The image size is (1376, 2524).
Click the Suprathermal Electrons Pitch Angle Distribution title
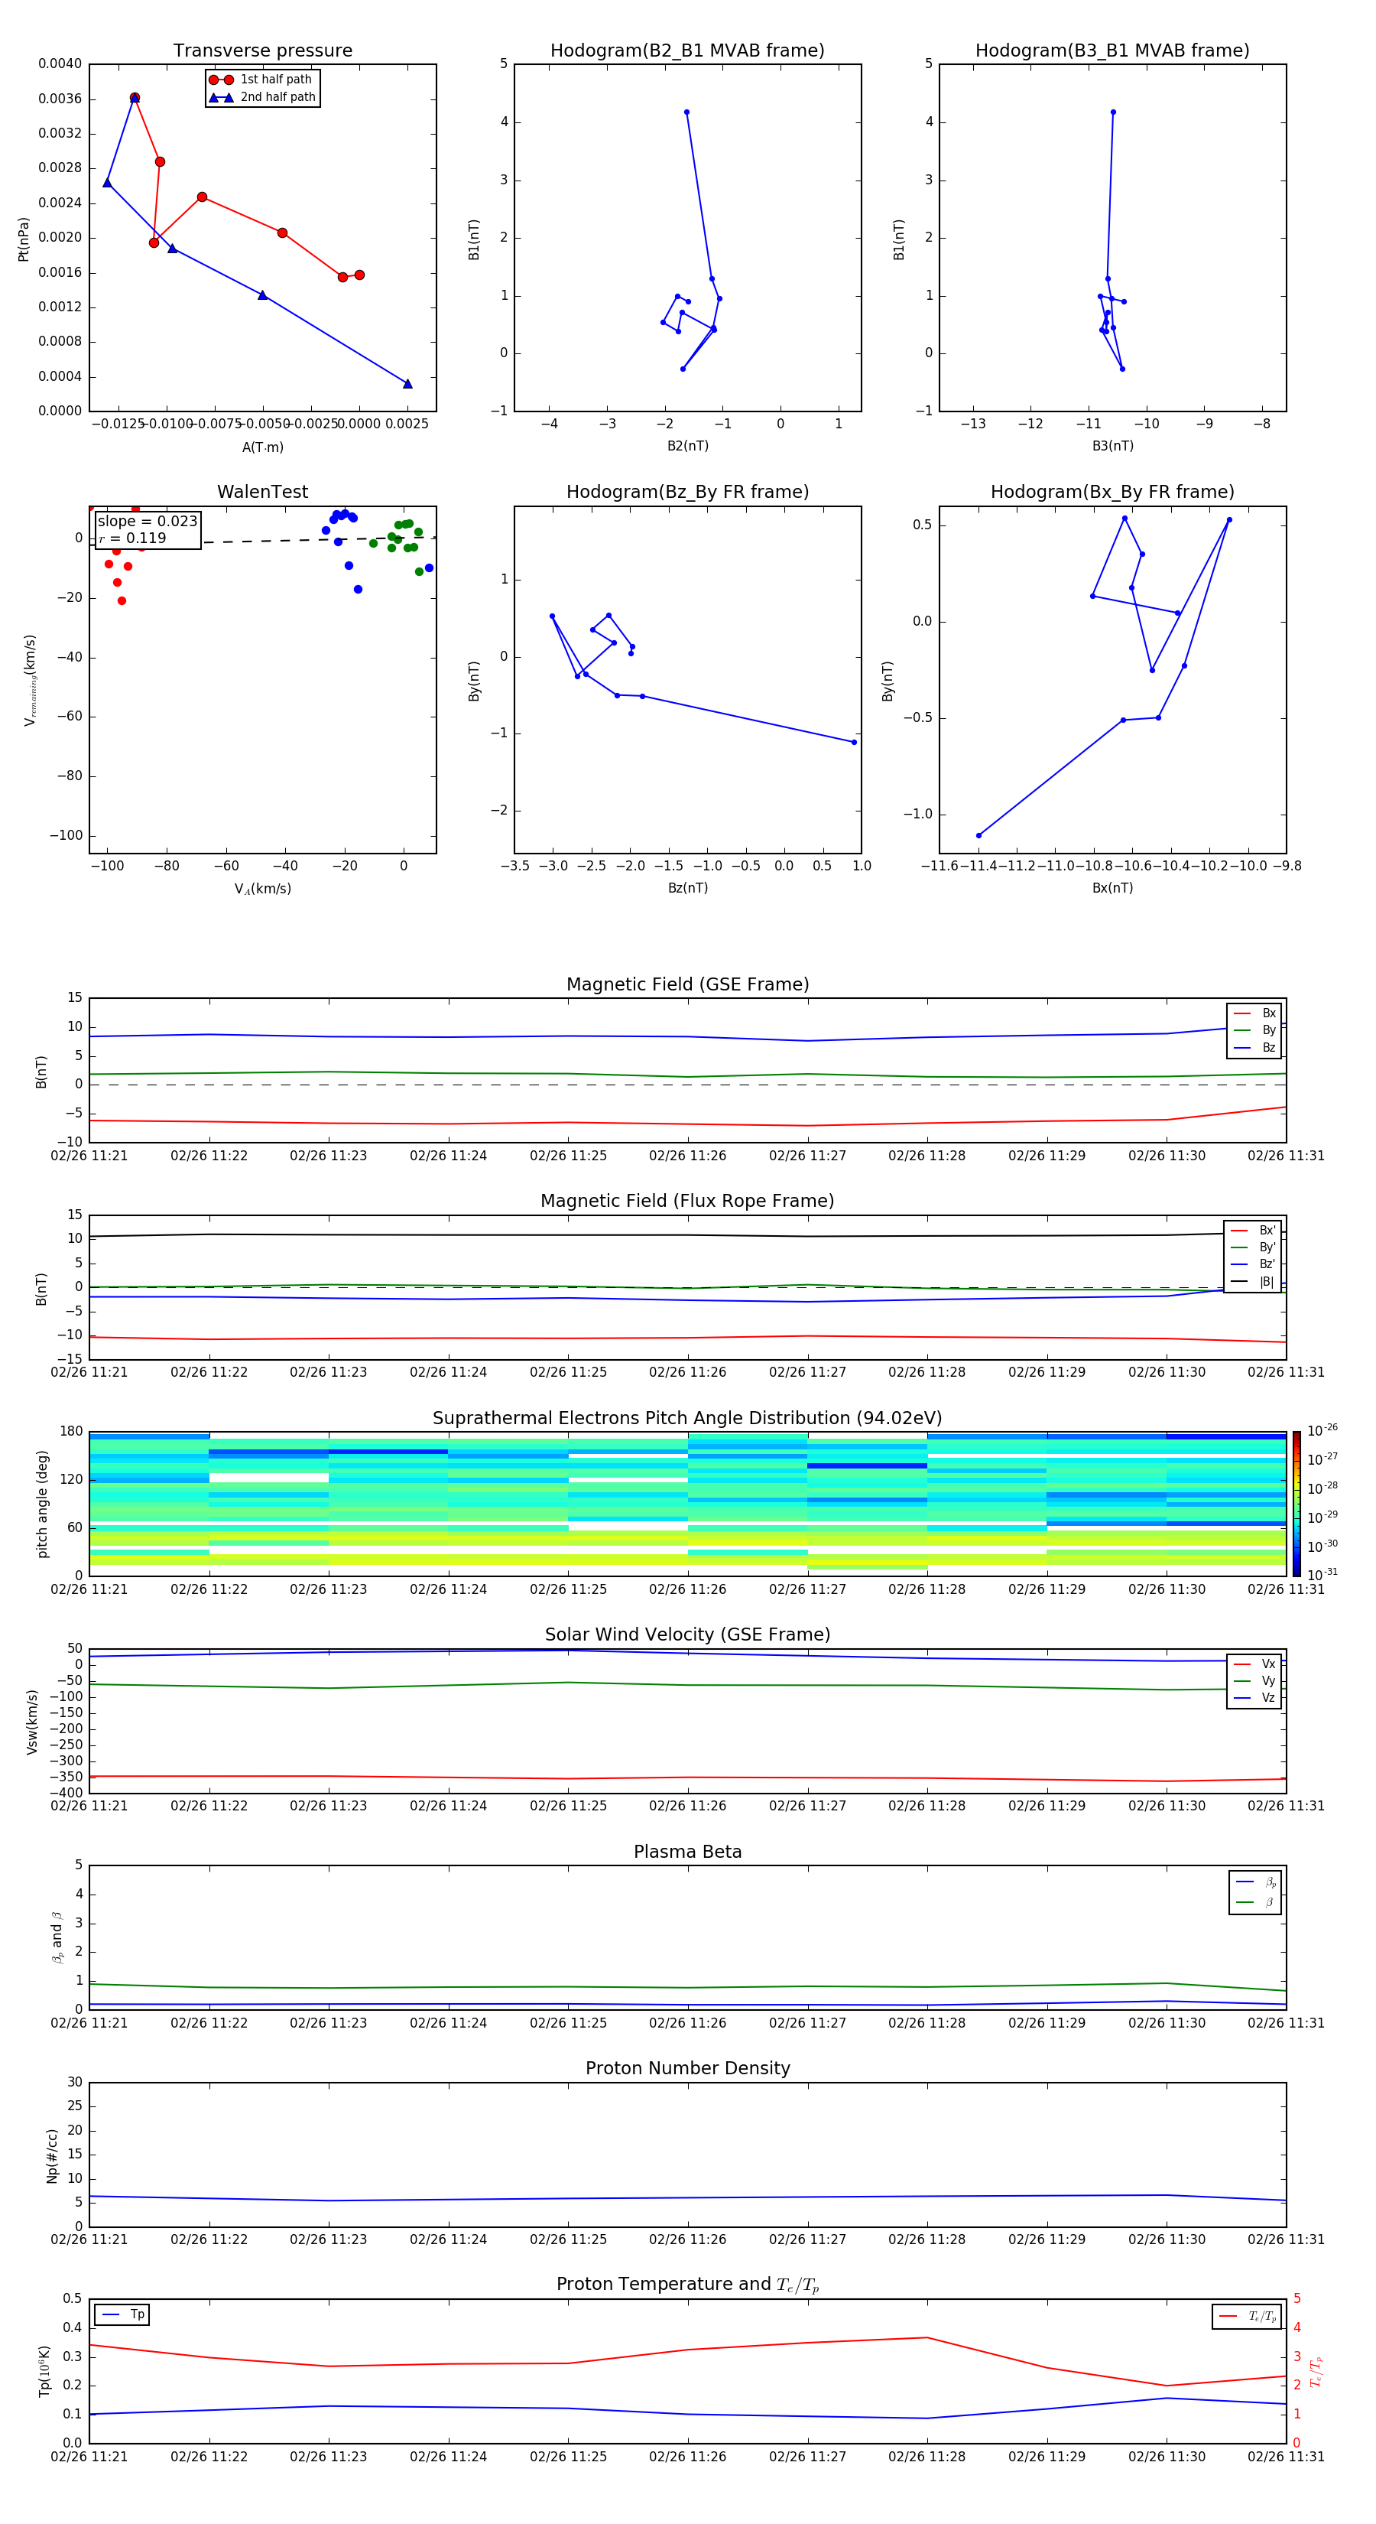click(687, 1419)
